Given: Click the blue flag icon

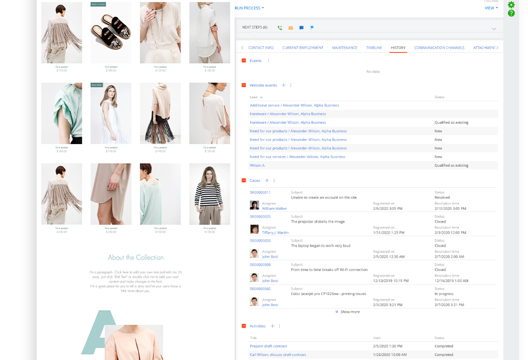Looking at the screenshot, I should point(312,28).
